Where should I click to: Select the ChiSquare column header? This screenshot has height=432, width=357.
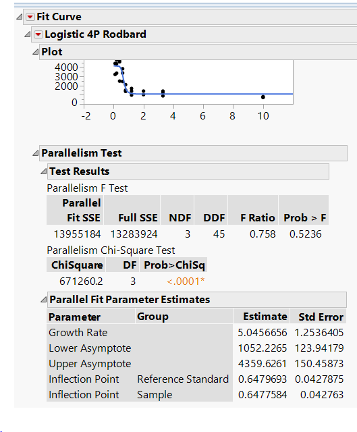(x=77, y=265)
